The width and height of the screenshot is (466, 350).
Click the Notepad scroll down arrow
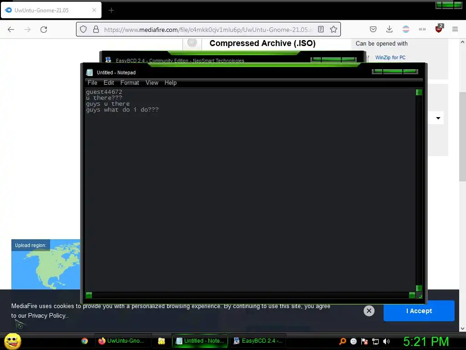tap(419, 288)
